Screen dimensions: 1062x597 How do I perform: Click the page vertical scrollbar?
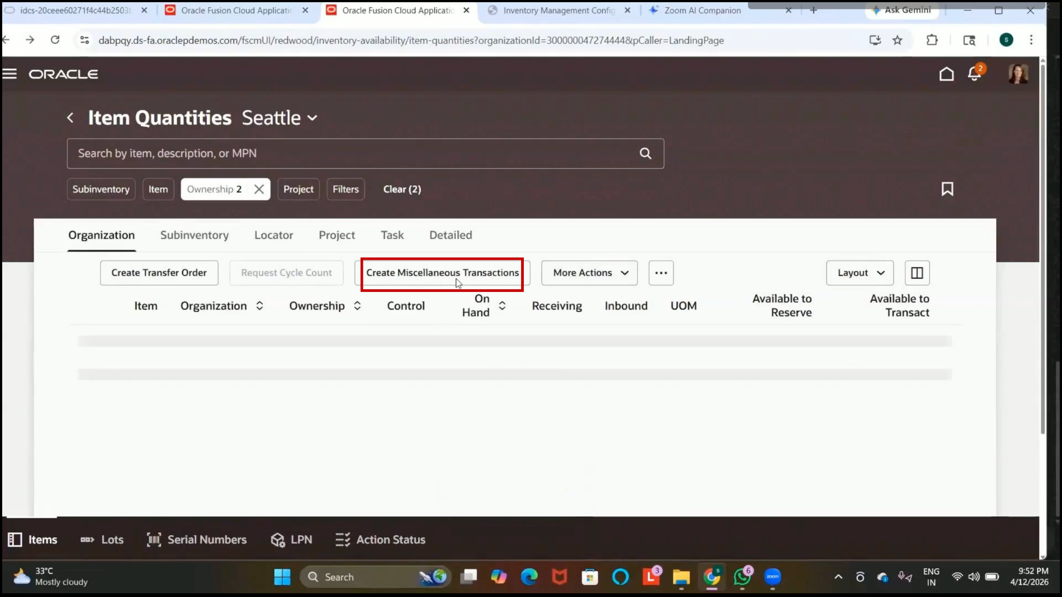click(1043, 249)
